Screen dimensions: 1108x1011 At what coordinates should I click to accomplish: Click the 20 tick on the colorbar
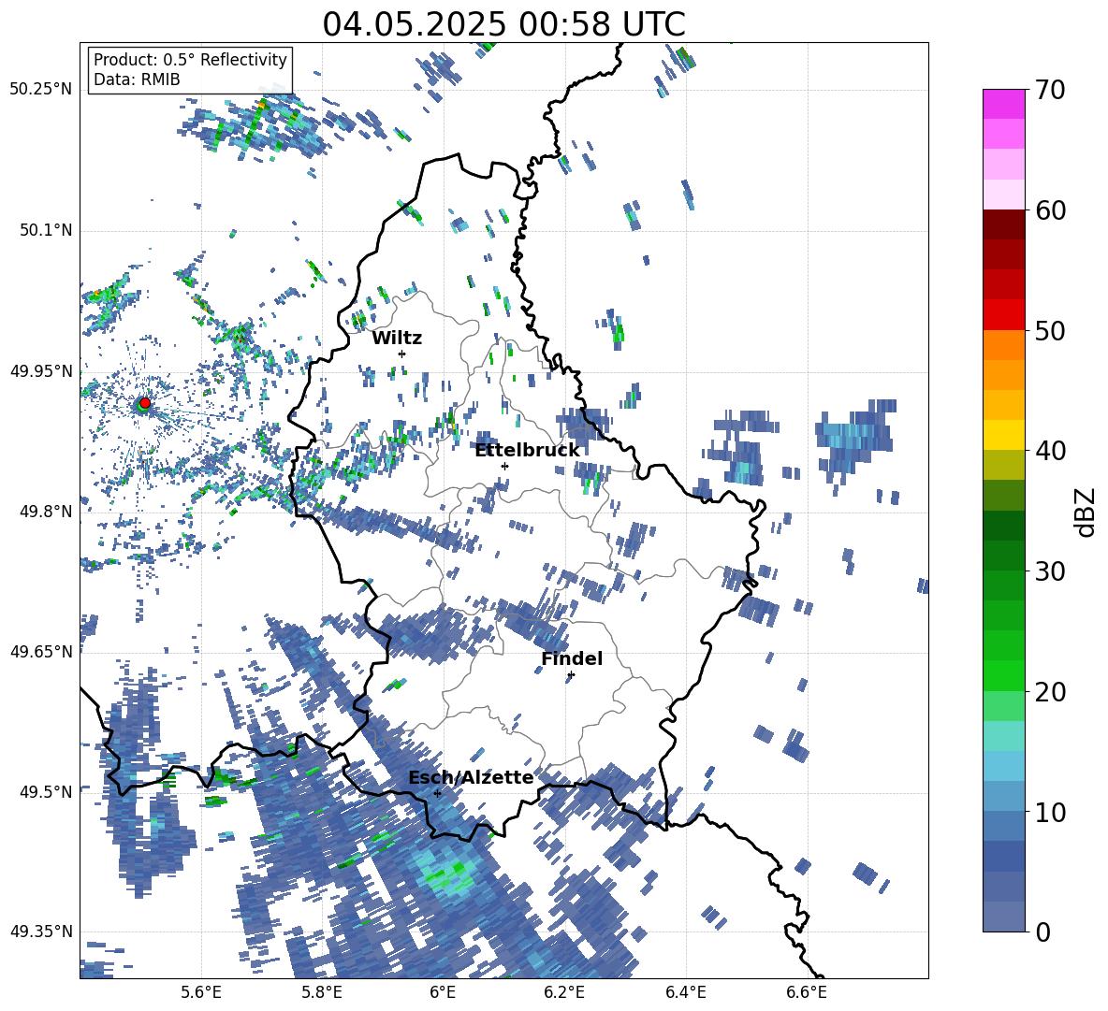pos(1049,691)
